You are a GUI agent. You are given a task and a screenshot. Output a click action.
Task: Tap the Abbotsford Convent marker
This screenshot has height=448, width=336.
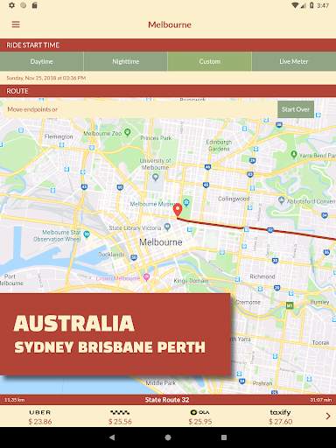pos(281,200)
